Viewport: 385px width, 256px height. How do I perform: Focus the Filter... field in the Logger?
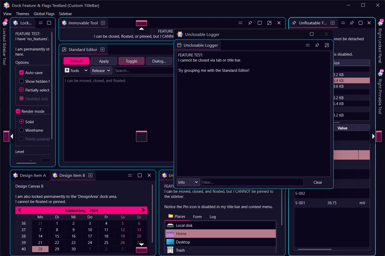tap(252, 182)
